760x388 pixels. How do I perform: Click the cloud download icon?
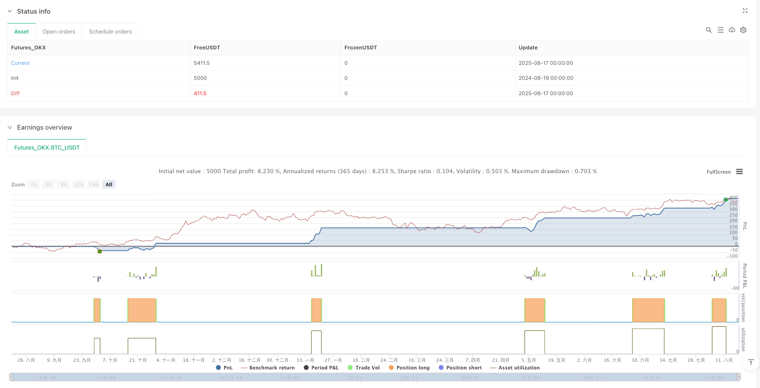pos(732,30)
